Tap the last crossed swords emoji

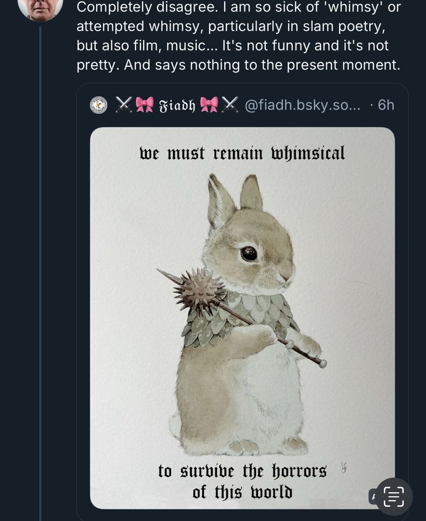coord(230,105)
